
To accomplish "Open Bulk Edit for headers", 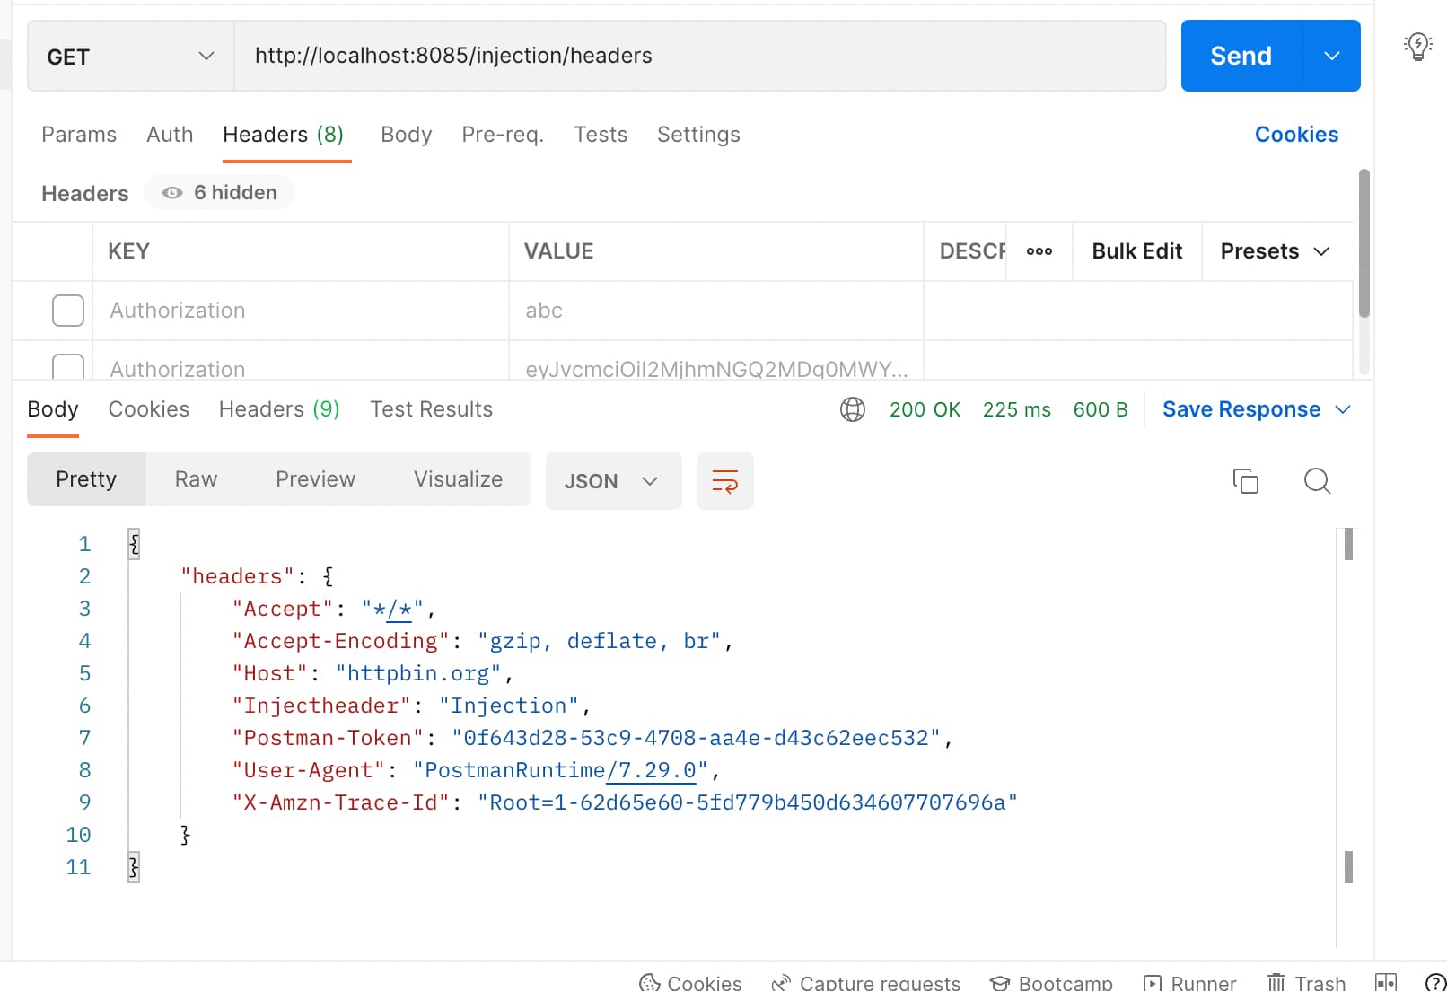I will (x=1136, y=251).
